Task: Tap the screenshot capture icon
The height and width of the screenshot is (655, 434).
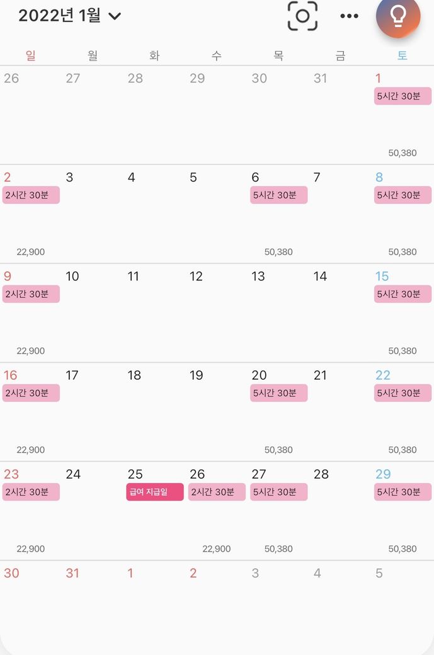Action: coord(302,16)
